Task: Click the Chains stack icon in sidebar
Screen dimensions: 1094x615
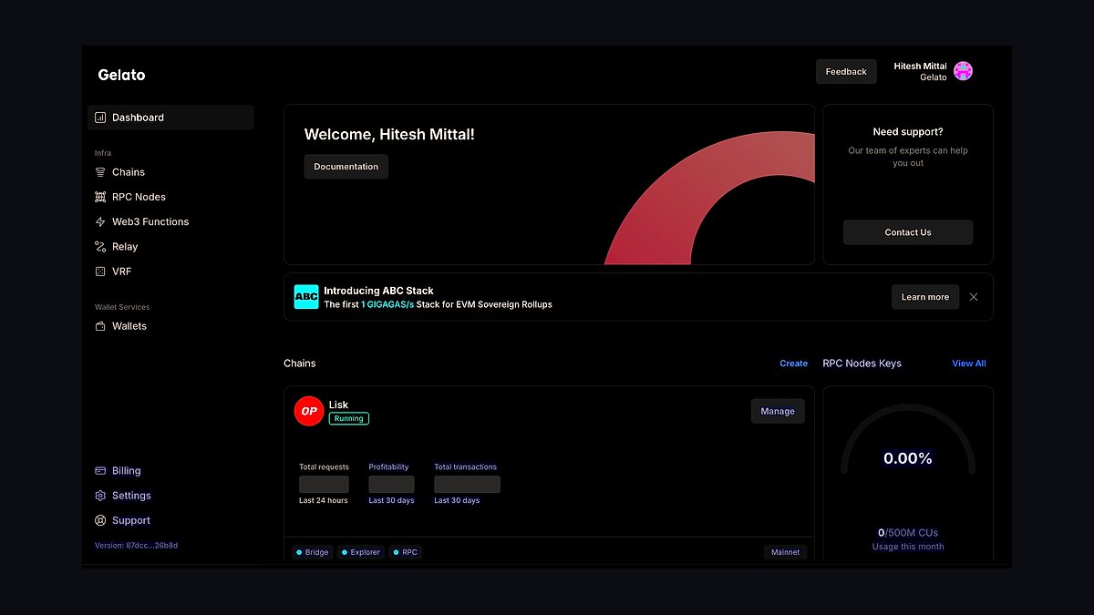Action: point(100,172)
